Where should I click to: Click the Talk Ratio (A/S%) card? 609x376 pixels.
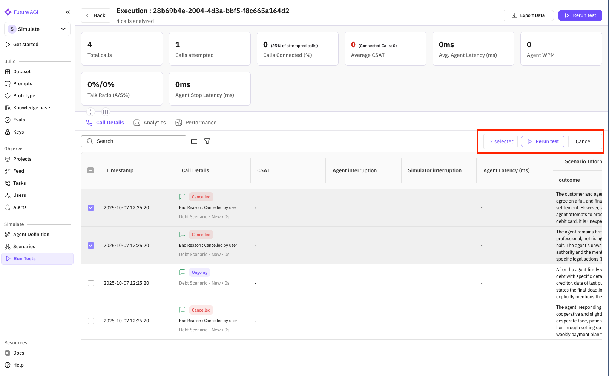[x=122, y=89]
